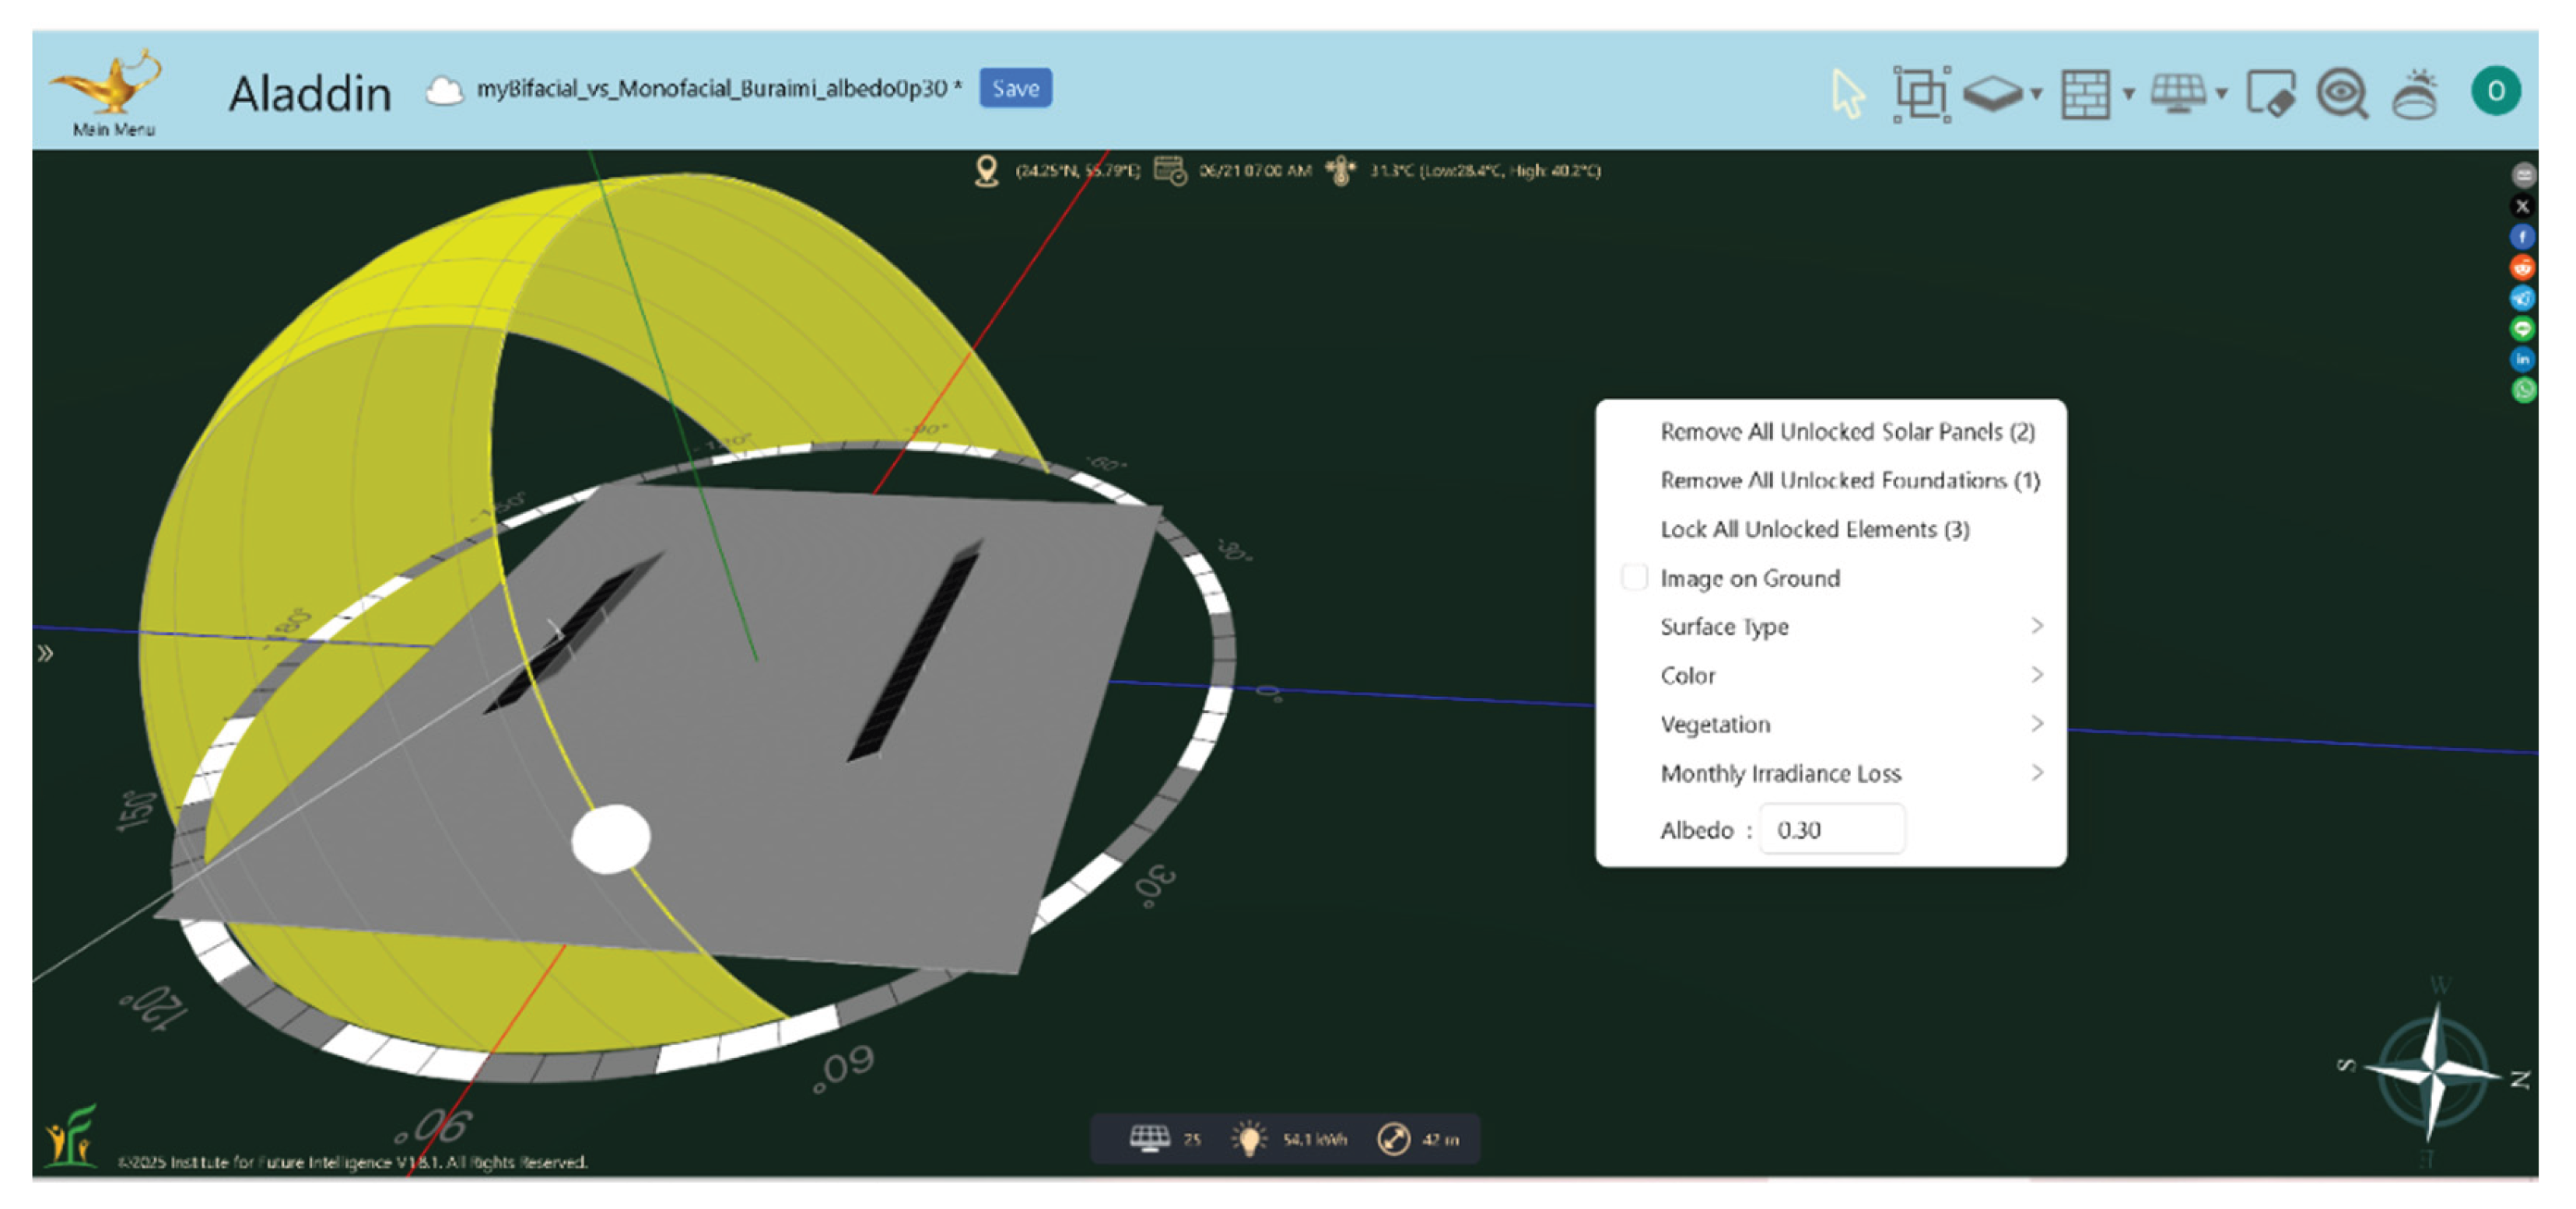This screenshot has width=2576, height=1209.
Task: Select the brick wall tool icon
Action: 2085,94
